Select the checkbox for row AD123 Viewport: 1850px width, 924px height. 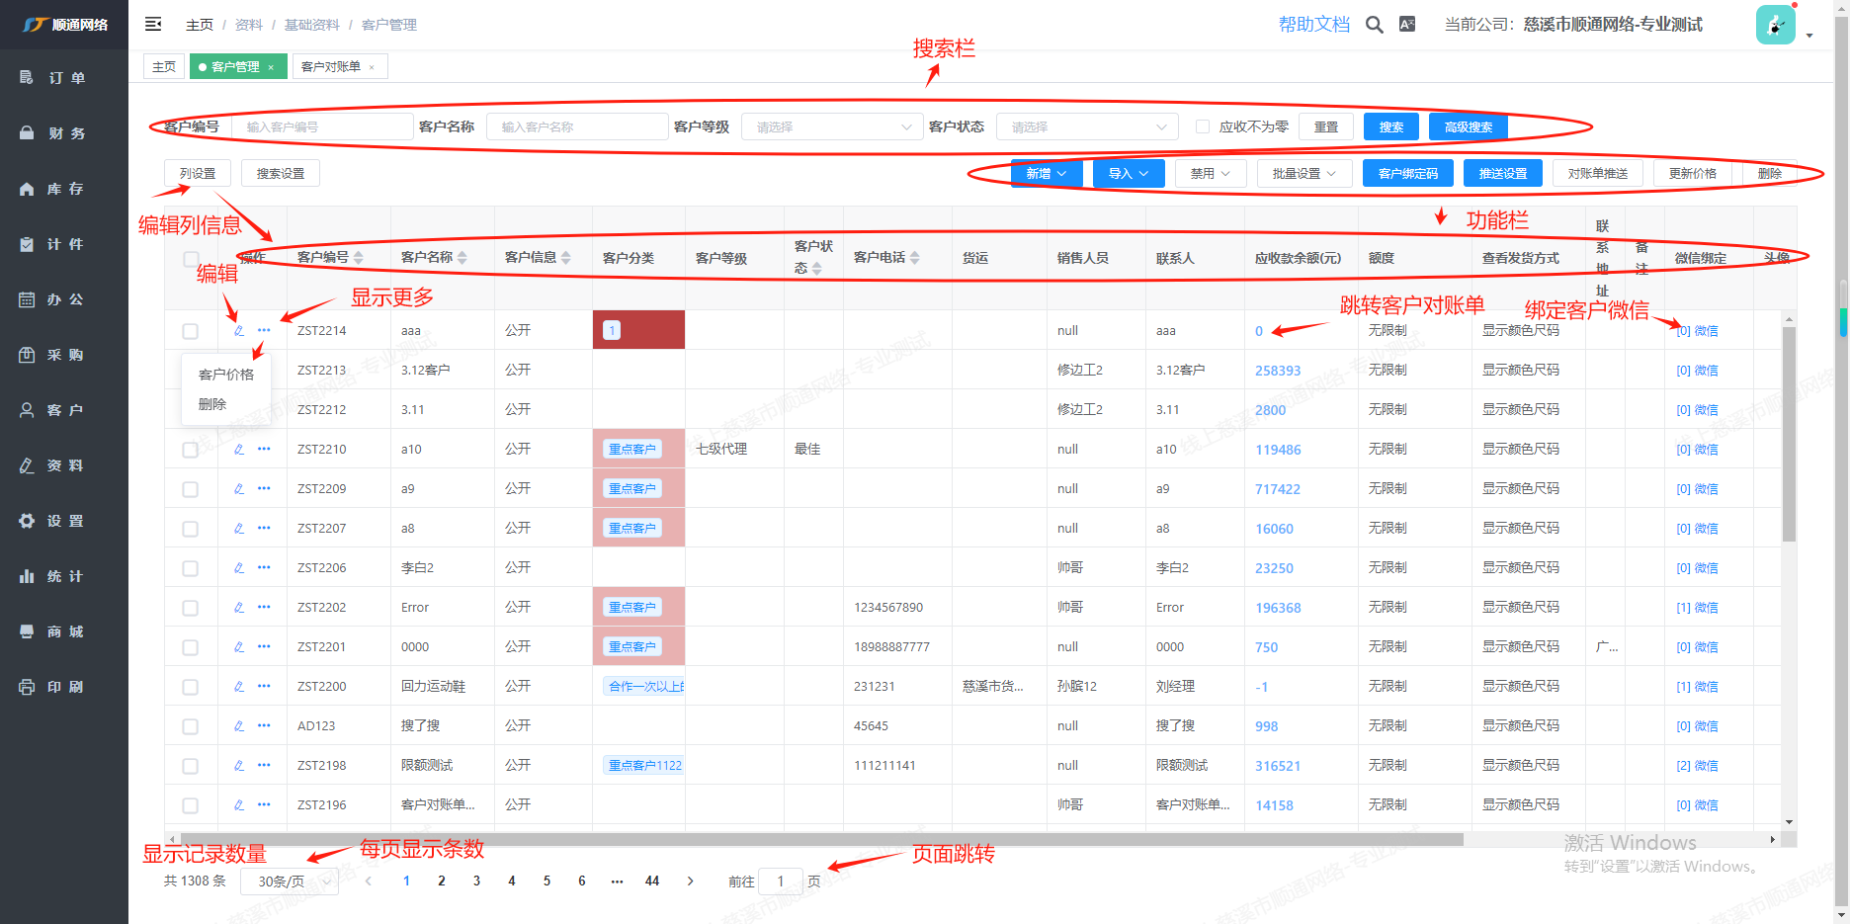point(191,726)
